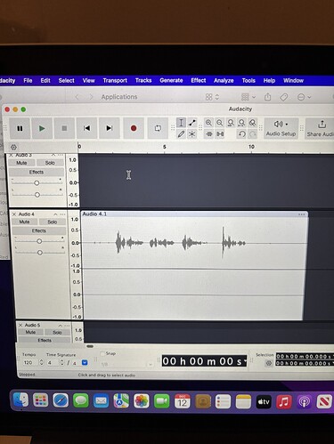Enable the Snap checkbox
The width and height of the screenshot is (334, 444).
pyautogui.click(x=102, y=353)
